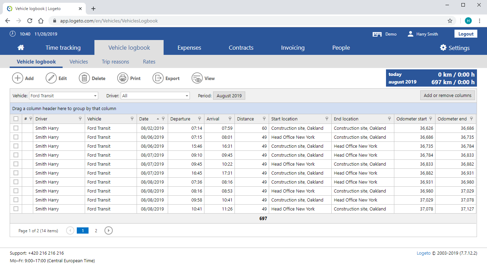Click the Export icon
487x275 pixels.
(x=158, y=78)
